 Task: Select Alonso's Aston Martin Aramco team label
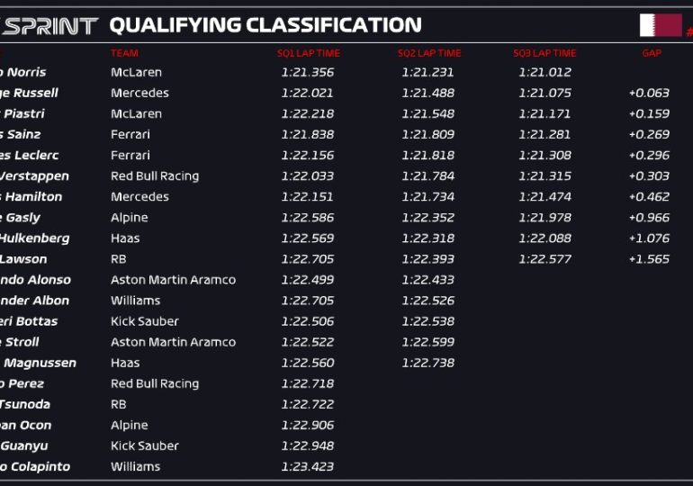tap(173, 280)
